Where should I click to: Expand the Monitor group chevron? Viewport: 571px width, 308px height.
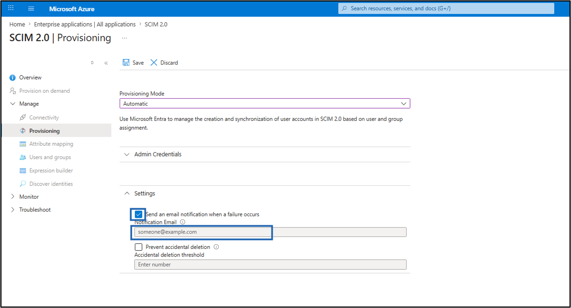coord(12,196)
